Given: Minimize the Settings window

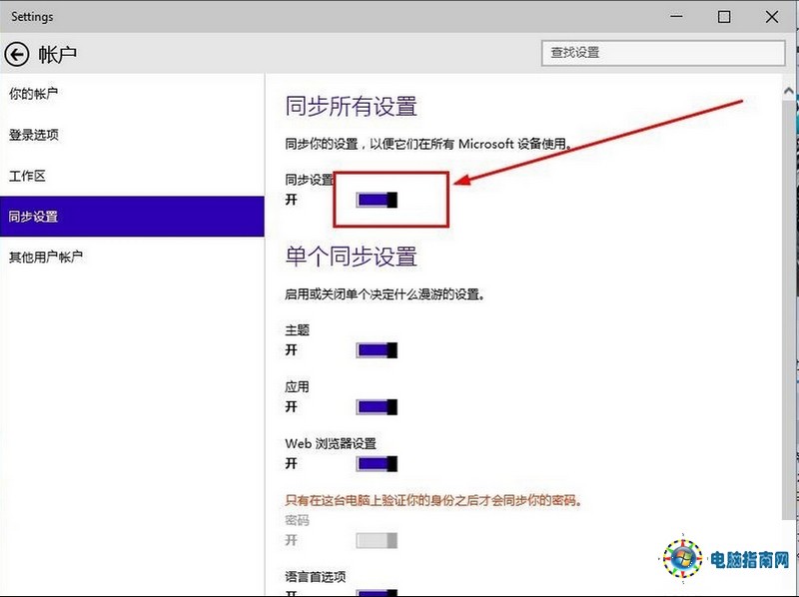Looking at the screenshot, I should (676, 16).
